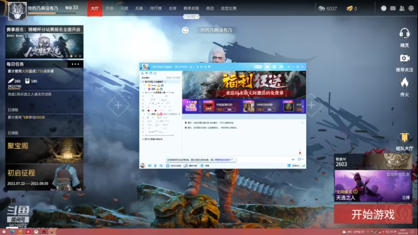Open the YY gamepad icon in title bar
The width and height of the screenshot is (418, 235).
pos(281,67)
